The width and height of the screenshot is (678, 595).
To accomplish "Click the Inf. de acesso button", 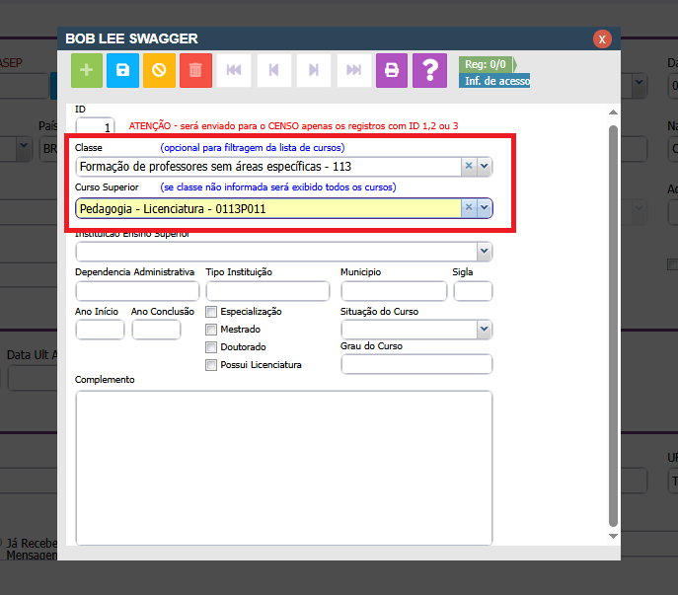I will (495, 81).
